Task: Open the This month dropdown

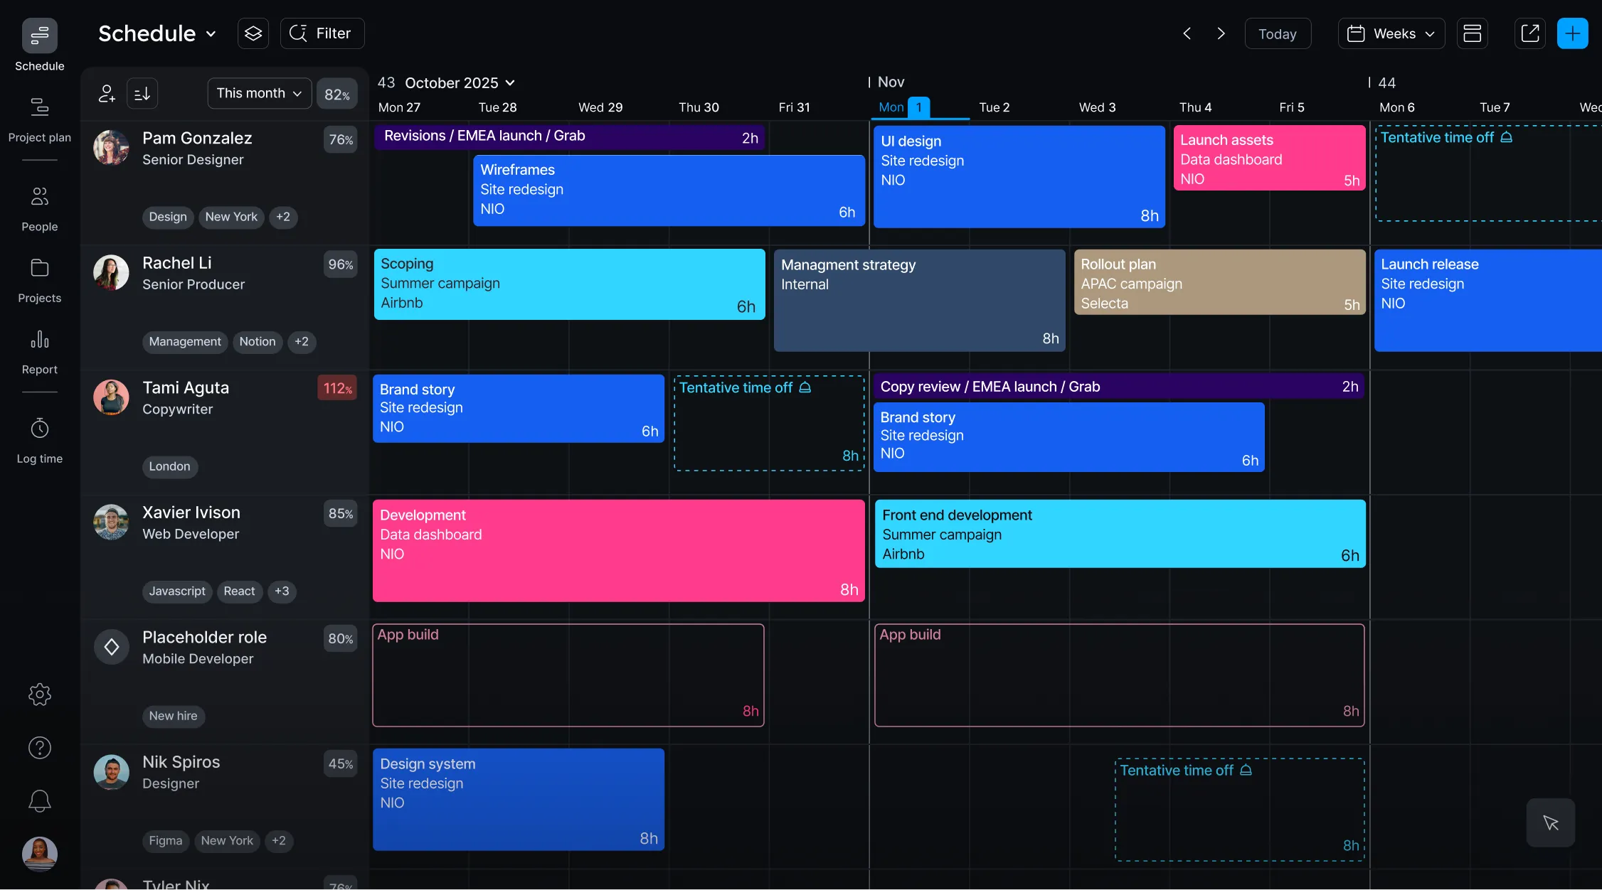Action: (259, 93)
